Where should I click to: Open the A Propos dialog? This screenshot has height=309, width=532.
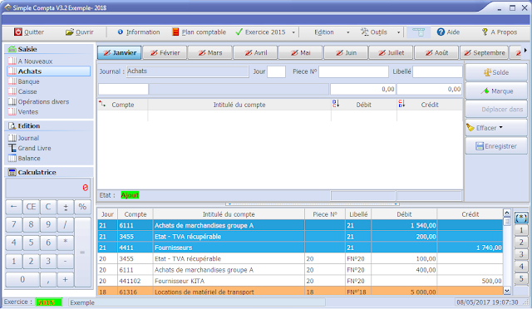[500, 32]
